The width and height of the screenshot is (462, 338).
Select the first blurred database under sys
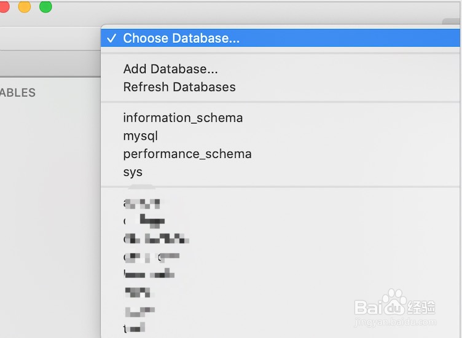pos(142,203)
